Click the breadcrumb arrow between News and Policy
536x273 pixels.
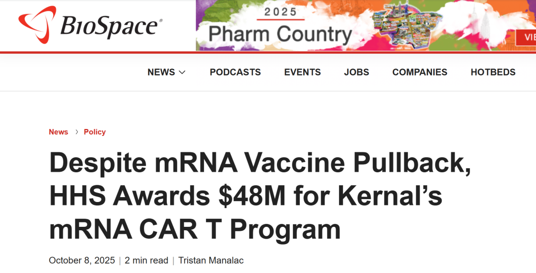[76, 132]
